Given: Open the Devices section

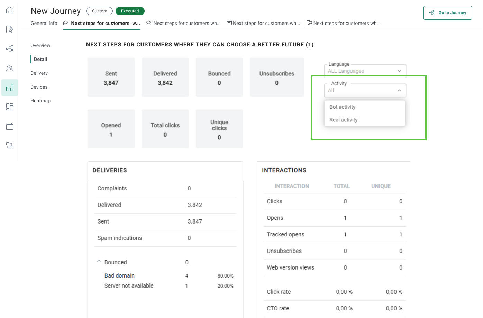Looking at the screenshot, I should point(39,87).
